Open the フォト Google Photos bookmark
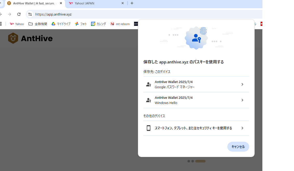Image resolution: width=294 pixels, height=171 pixels. [81, 24]
